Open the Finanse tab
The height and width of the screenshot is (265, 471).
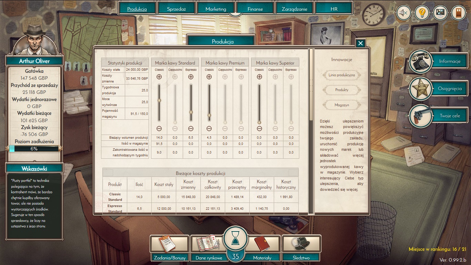pyautogui.click(x=255, y=9)
